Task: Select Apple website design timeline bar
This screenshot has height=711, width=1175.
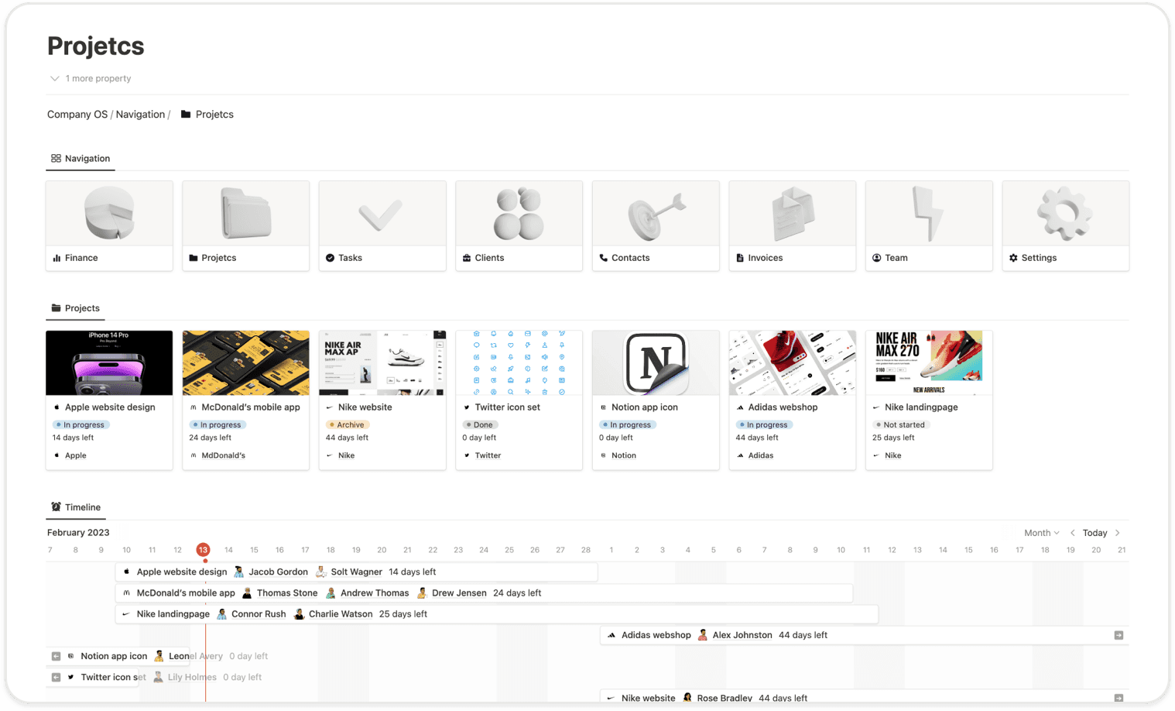Action: [356, 572]
